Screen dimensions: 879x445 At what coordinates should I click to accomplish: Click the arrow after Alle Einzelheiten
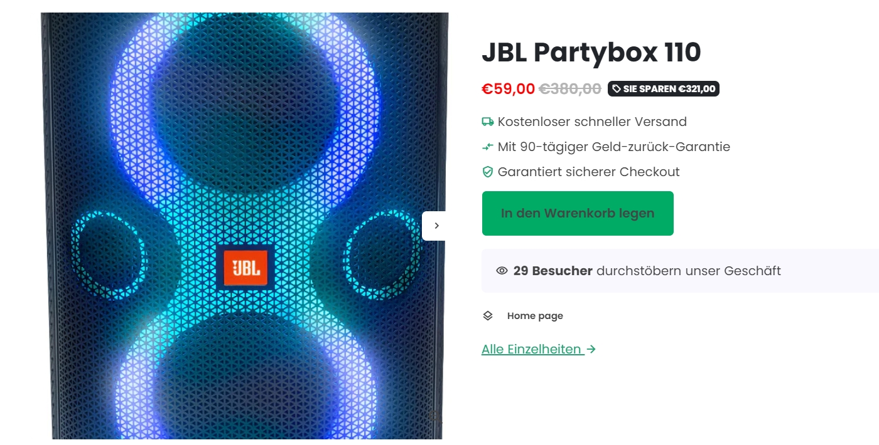pyautogui.click(x=591, y=349)
